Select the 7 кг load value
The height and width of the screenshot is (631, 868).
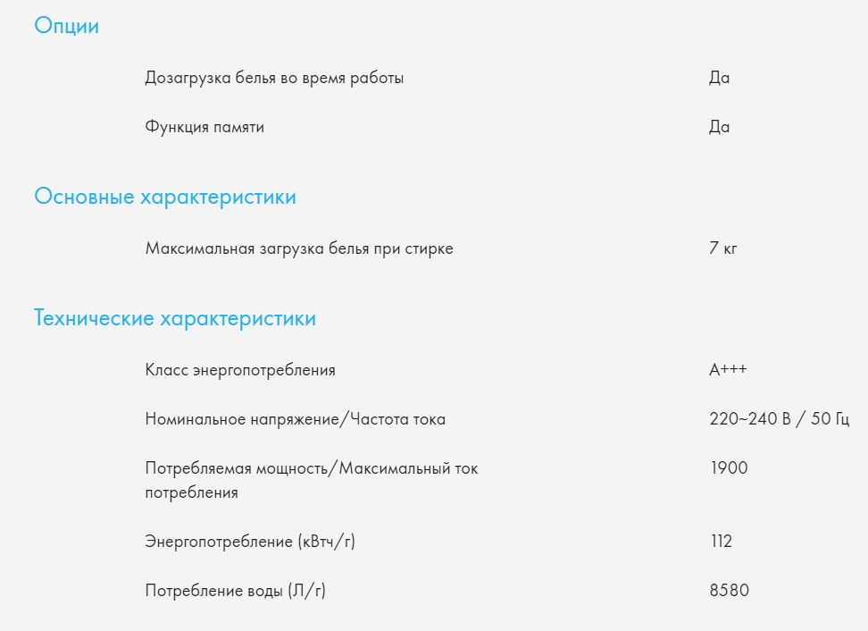pos(722,248)
